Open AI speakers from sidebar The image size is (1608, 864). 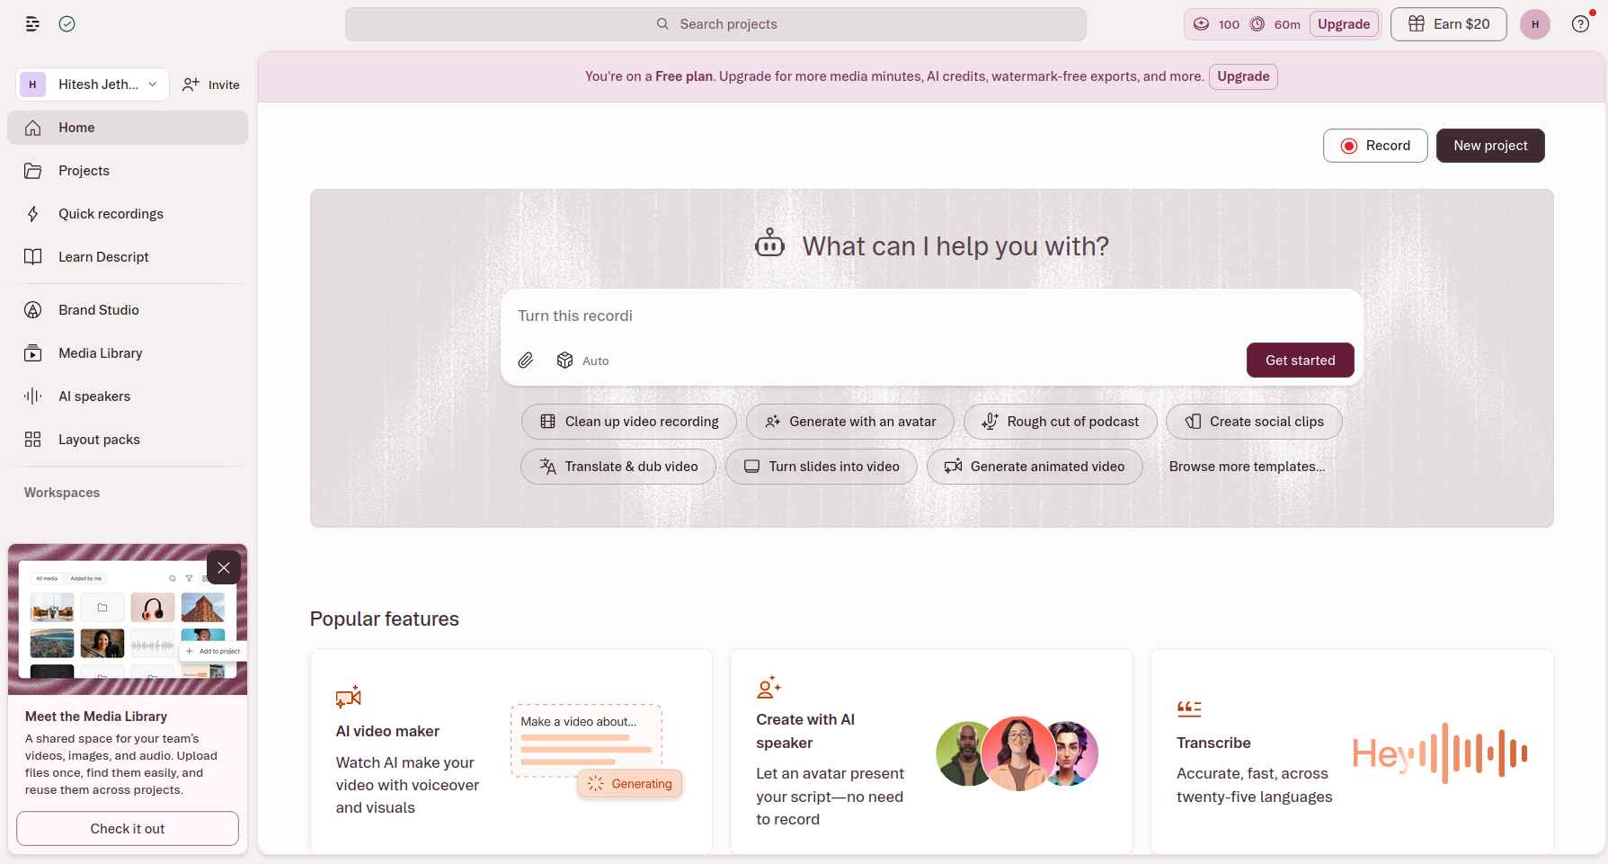(x=93, y=396)
